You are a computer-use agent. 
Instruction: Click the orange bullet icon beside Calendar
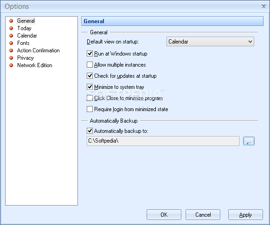click(x=11, y=36)
